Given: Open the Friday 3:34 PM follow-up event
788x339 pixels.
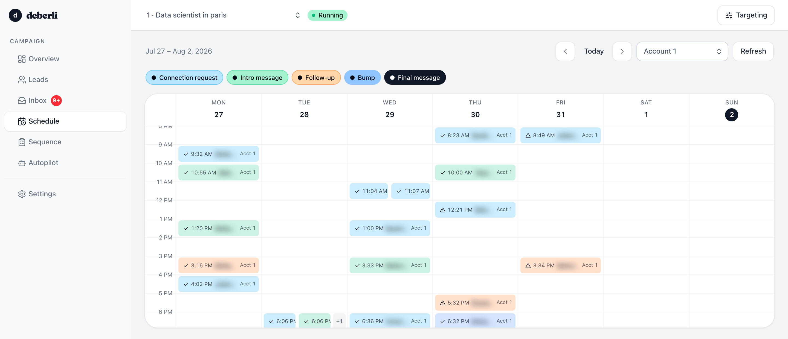Looking at the screenshot, I should coord(560,266).
